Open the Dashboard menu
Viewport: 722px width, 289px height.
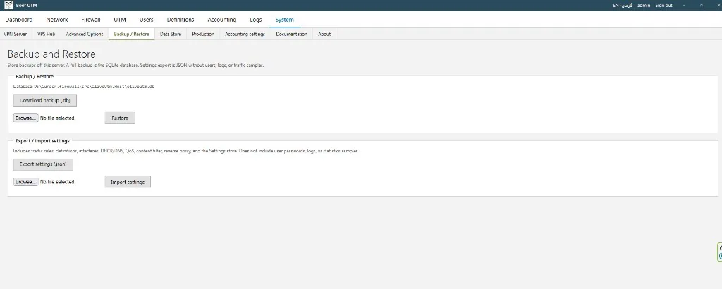19,20
